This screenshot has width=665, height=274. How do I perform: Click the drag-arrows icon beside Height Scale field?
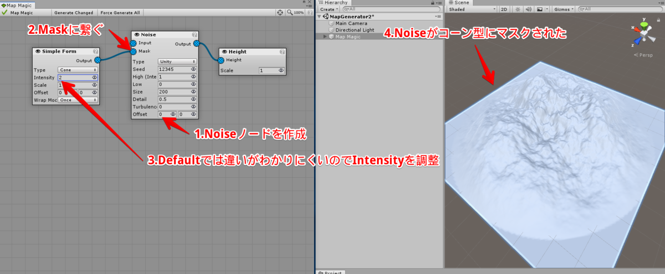coord(282,71)
